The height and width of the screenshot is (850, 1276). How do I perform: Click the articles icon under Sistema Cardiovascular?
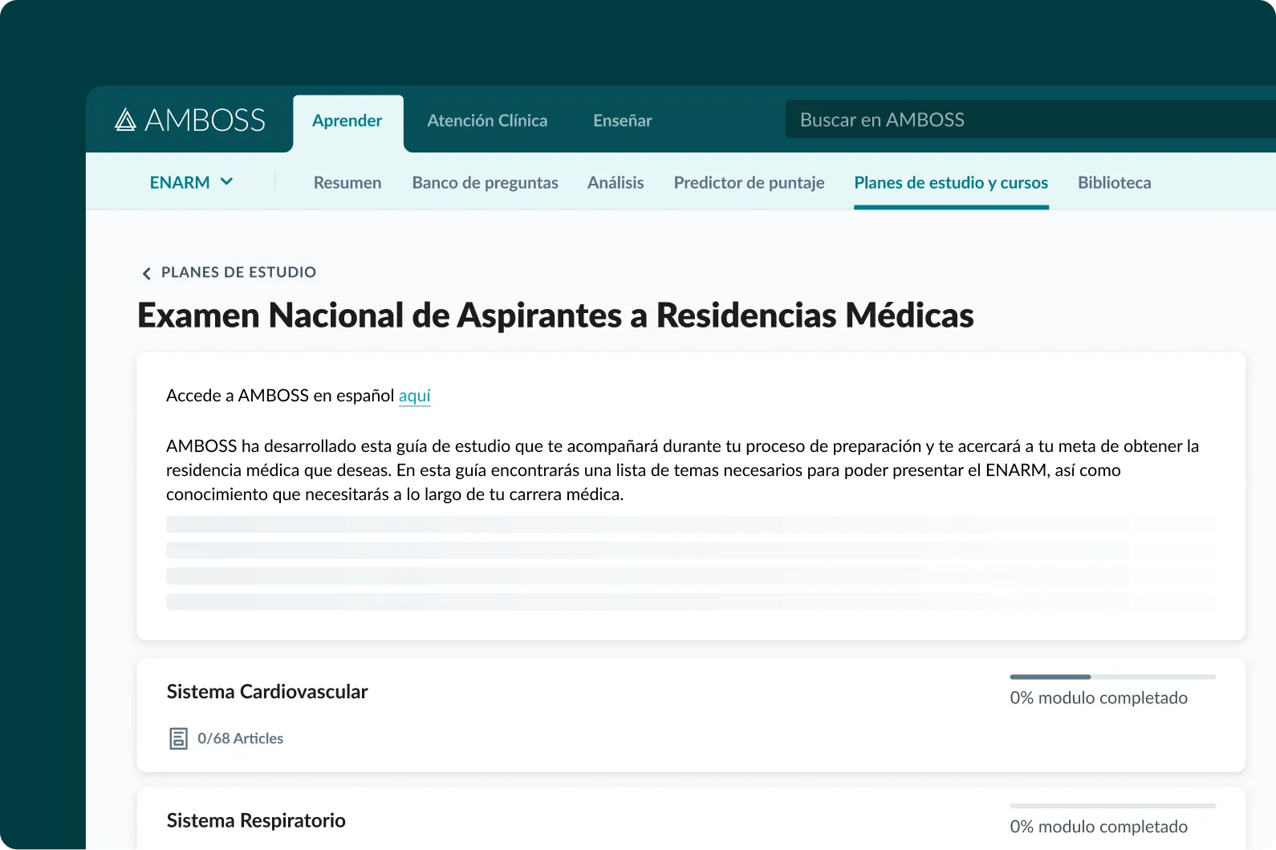[178, 738]
